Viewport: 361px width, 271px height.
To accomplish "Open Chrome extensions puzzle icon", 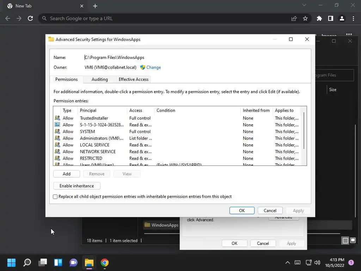I will click(x=319, y=18).
